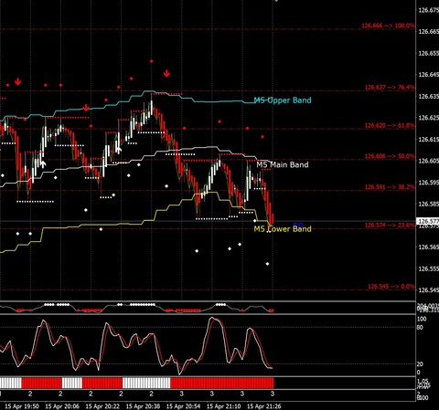Click the MS Upper Band label
The width and height of the screenshot is (439, 410).
[283, 100]
